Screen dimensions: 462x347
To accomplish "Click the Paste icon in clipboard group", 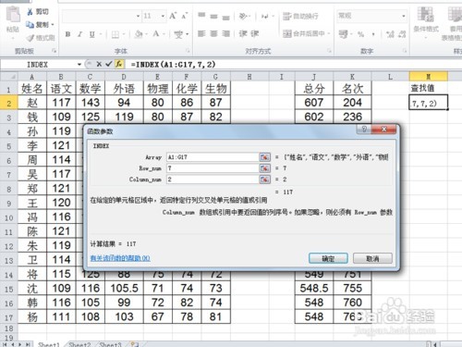I will 13,14.
